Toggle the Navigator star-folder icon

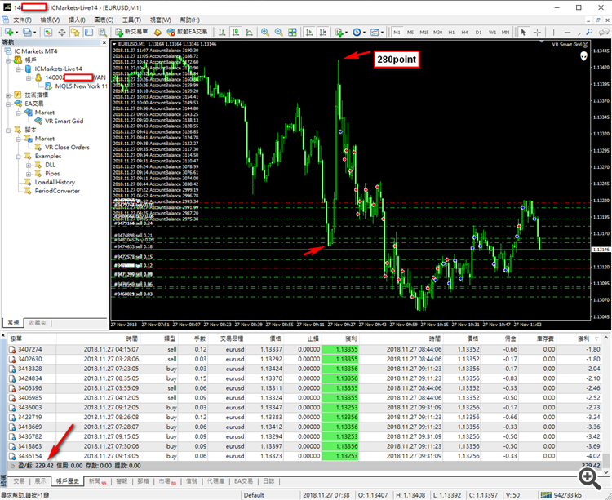coord(75,32)
